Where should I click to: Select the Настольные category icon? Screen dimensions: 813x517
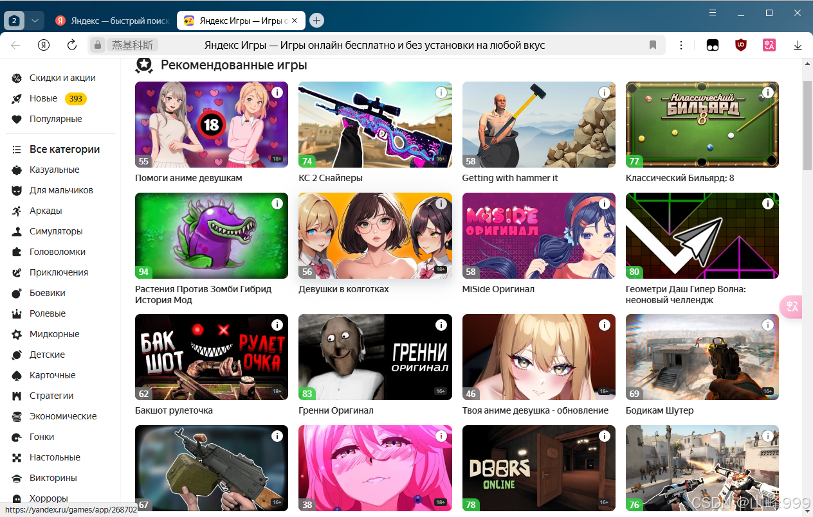click(17, 457)
